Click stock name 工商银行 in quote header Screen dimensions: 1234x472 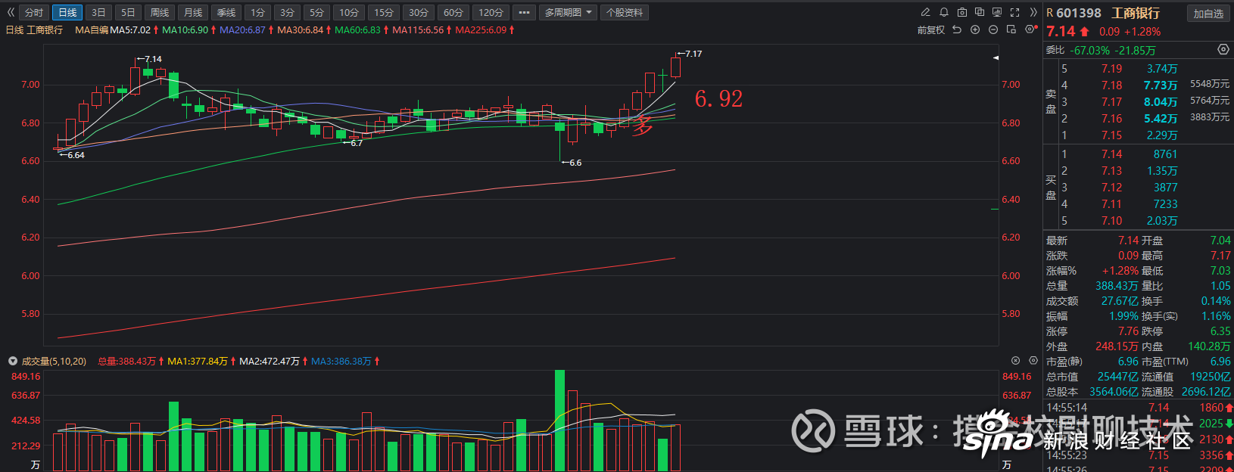coord(1136,13)
